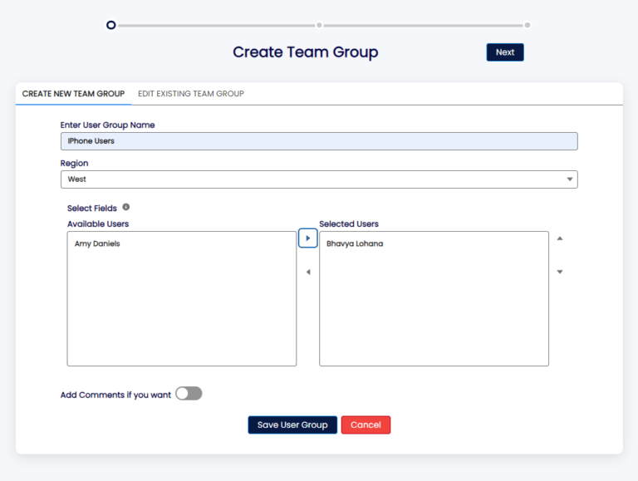Move user to Selected with right arrow
The width and height of the screenshot is (638, 481).
pyautogui.click(x=307, y=238)
